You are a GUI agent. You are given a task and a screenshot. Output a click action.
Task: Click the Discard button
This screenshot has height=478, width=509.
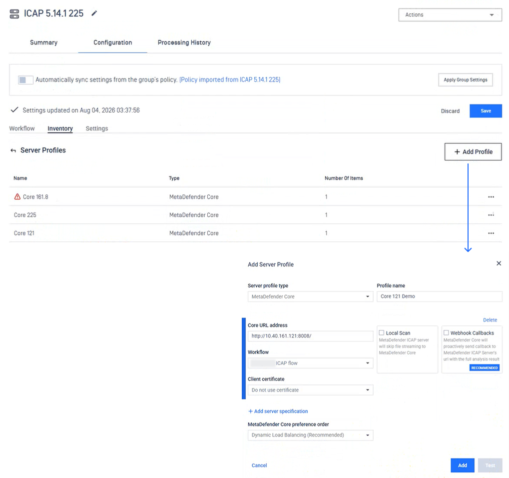coord(450,111)
